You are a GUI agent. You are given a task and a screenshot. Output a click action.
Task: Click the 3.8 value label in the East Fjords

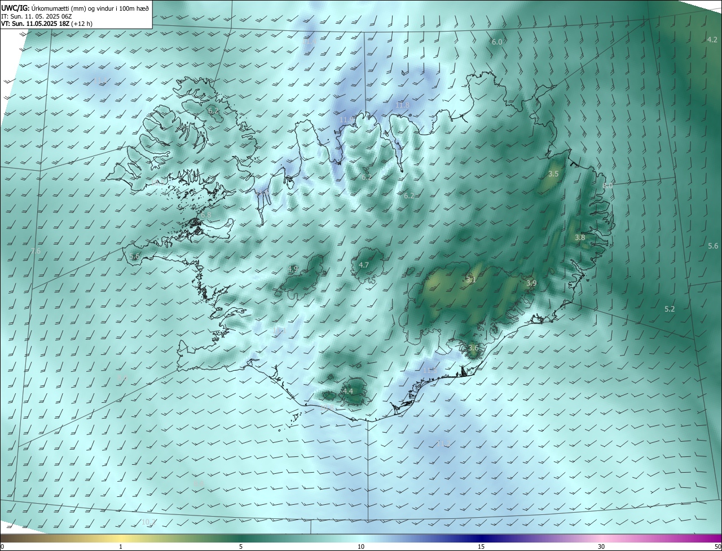coord(580,238)
